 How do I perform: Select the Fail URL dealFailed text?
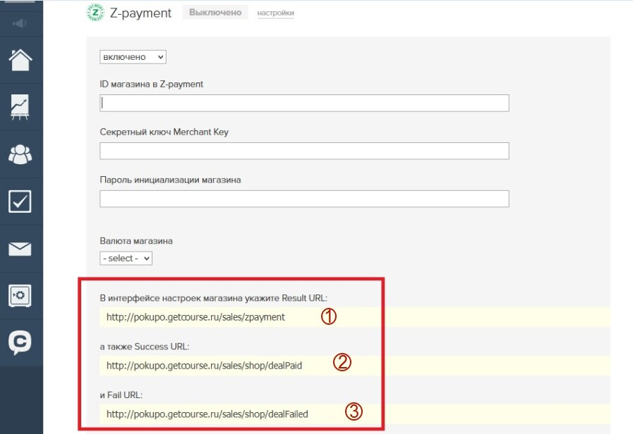click(207, 414)
